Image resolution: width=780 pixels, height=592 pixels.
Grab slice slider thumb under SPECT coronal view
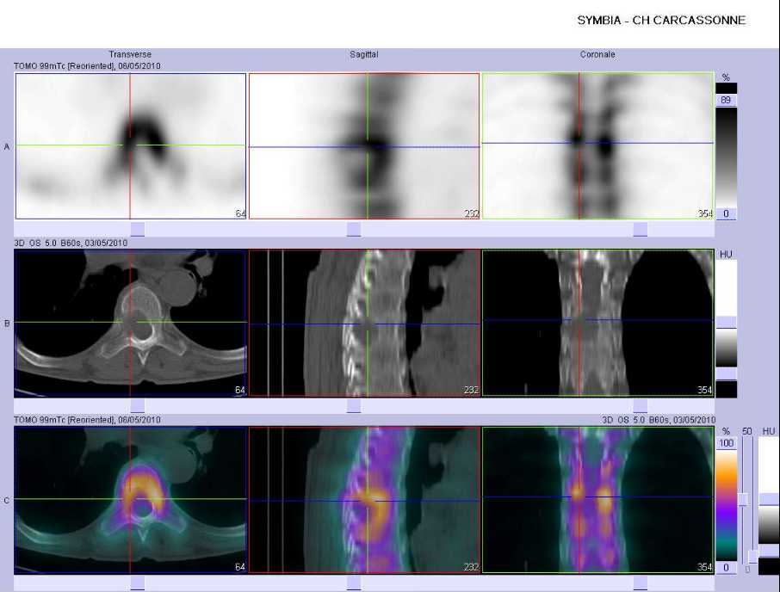tap(641, 229)
